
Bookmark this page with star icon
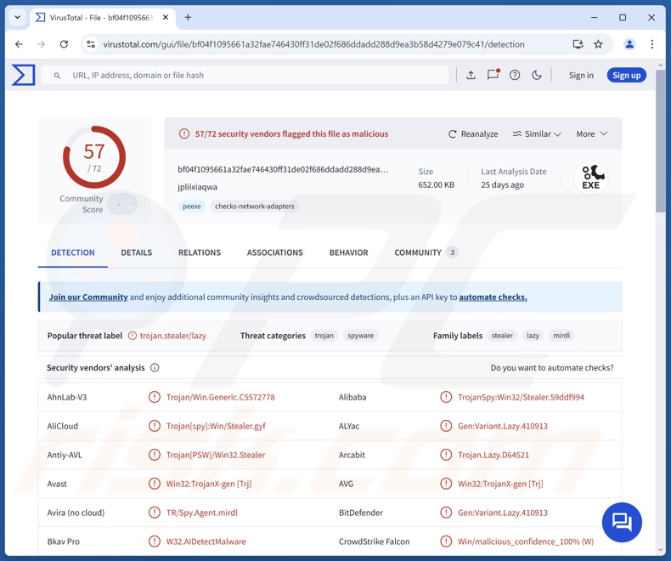click(x=598, y=44)
